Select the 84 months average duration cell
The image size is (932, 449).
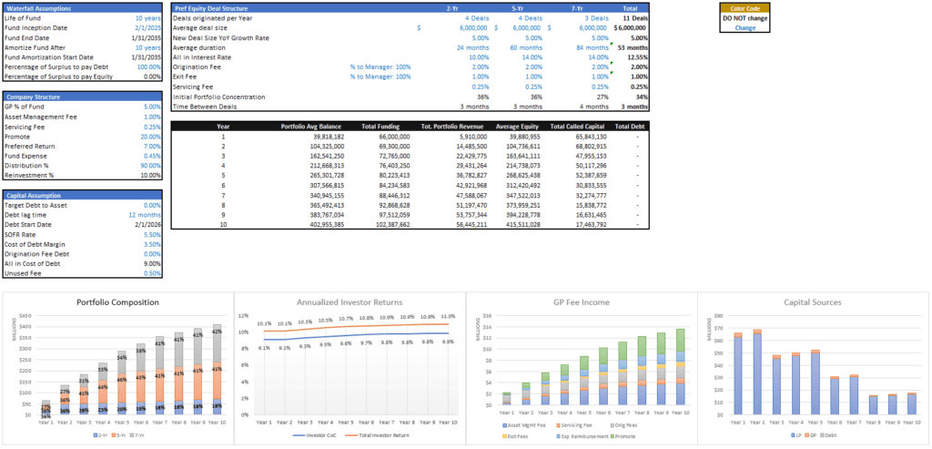tap(593, 47)
